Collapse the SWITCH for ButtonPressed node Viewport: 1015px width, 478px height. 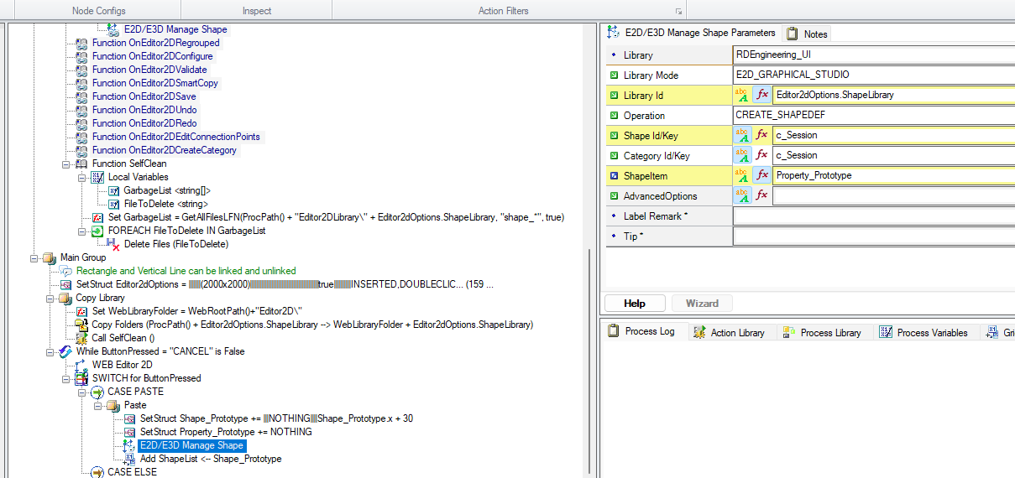coord(66,378)
